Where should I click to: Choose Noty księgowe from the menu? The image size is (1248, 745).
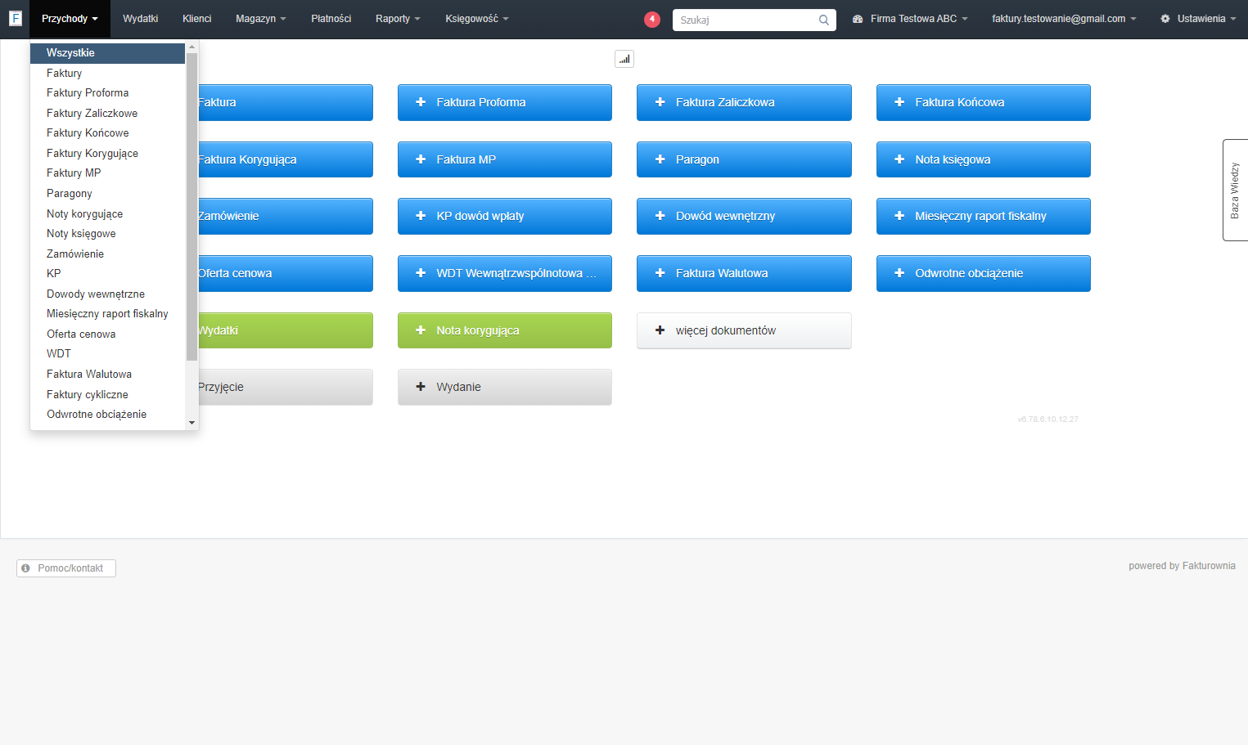[107, 234]
